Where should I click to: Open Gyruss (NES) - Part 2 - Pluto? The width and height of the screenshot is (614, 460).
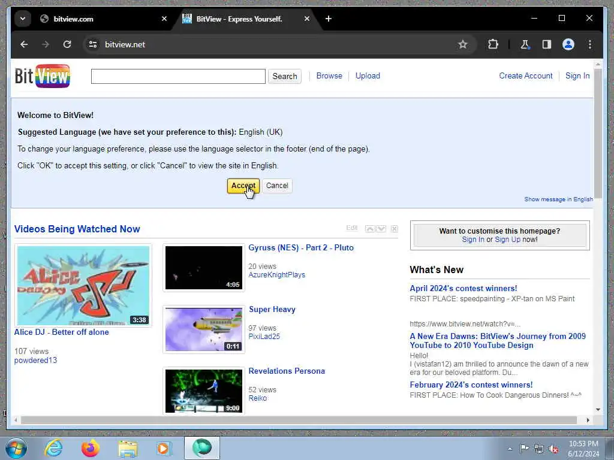(x=301, y=247)
